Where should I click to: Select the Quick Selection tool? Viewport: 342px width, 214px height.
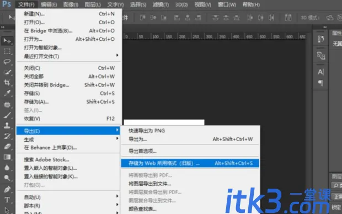click(x=7, y=72)
